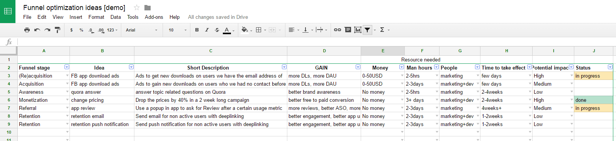This screenshot has width=616, height=141.
Task: Open the Tools menu
Action: pos(132,17)
